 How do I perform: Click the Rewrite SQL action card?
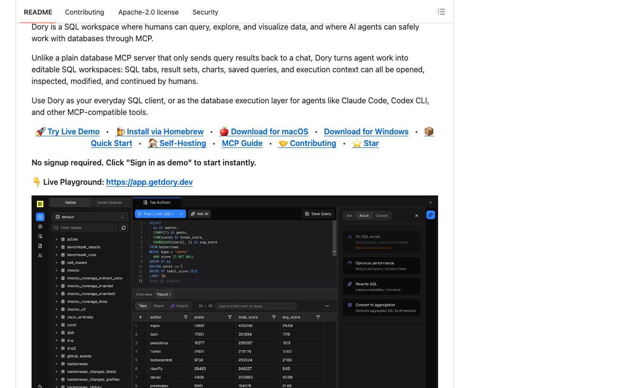[x=382, y=287]
